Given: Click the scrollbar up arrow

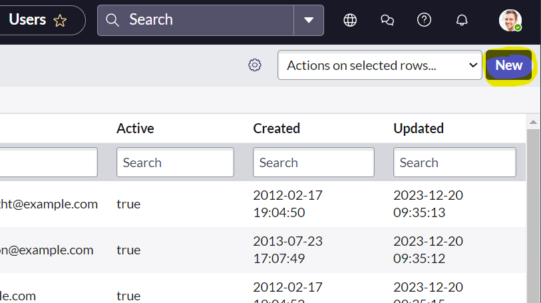Looking at the screenshot, I should [x=533, y=122].
